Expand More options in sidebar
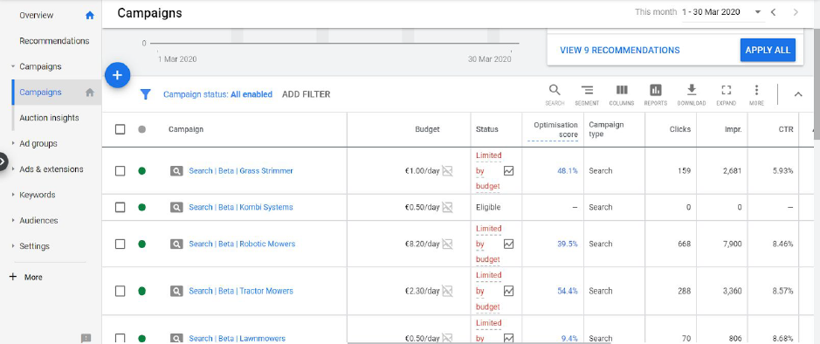The width and height of the screenshot is (820, 344). (25, 277)
